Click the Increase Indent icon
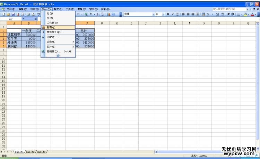 [x=233, y=14]
